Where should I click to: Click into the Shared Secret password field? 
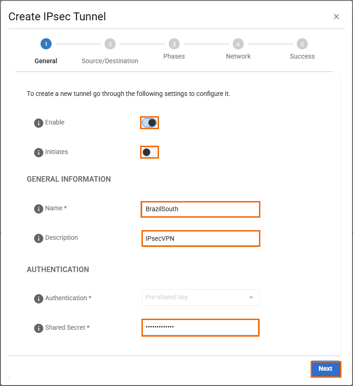200,327
